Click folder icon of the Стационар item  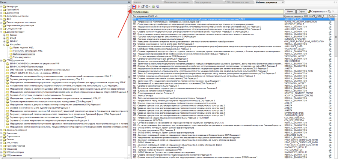click(x=5, y=149)
